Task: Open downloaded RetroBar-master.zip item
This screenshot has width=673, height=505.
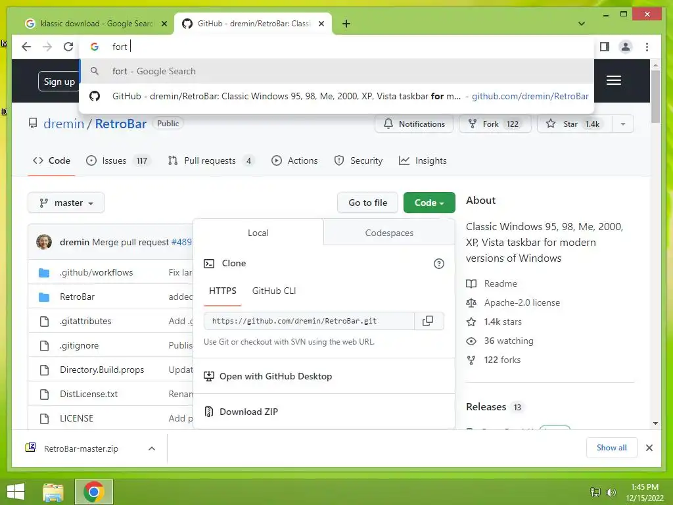Action: pos(81,448)
